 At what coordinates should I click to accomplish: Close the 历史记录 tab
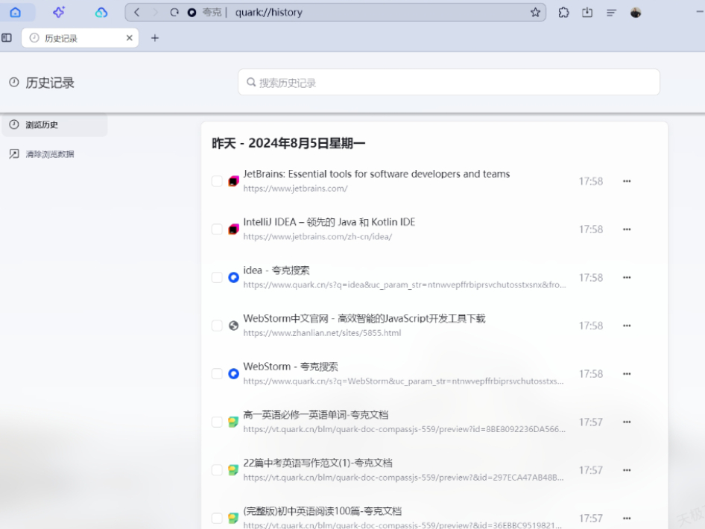130,38
